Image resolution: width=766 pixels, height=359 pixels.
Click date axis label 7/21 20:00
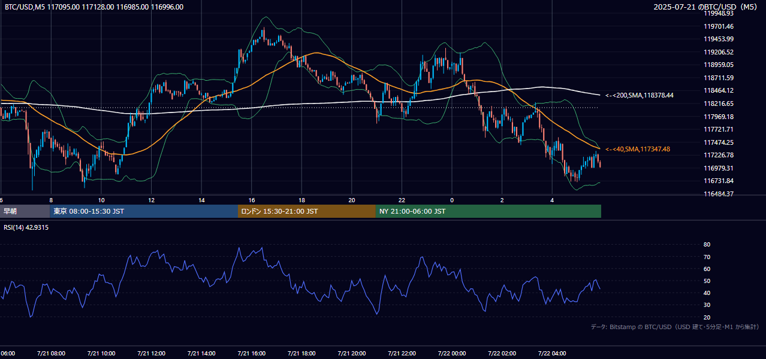(x=352, y=353)
